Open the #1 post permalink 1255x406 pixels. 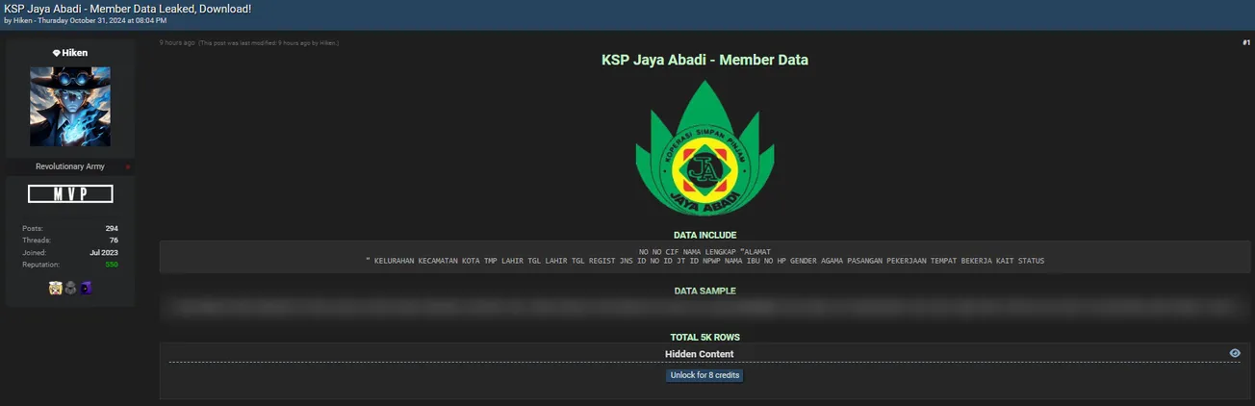click(x=1245, y=42)
